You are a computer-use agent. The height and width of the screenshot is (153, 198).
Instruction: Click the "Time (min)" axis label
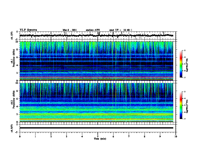pyautogui.click(x=100, y=139)
